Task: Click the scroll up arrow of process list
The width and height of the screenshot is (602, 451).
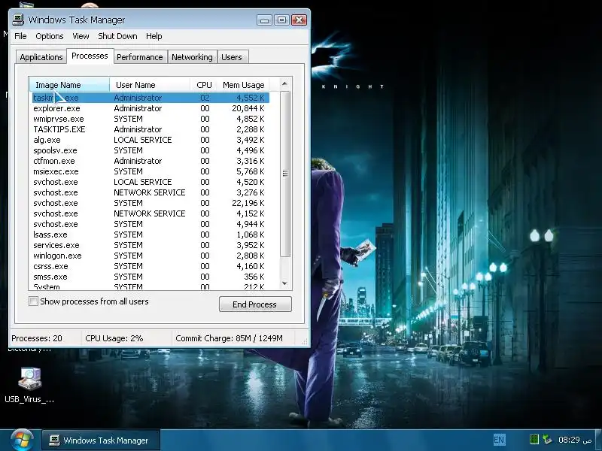Action: tap(284, 83)
